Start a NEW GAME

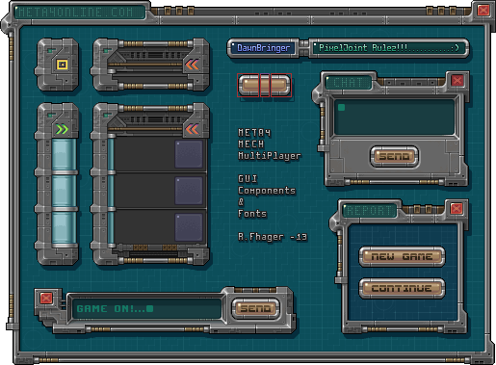click(x=402, y=256)
